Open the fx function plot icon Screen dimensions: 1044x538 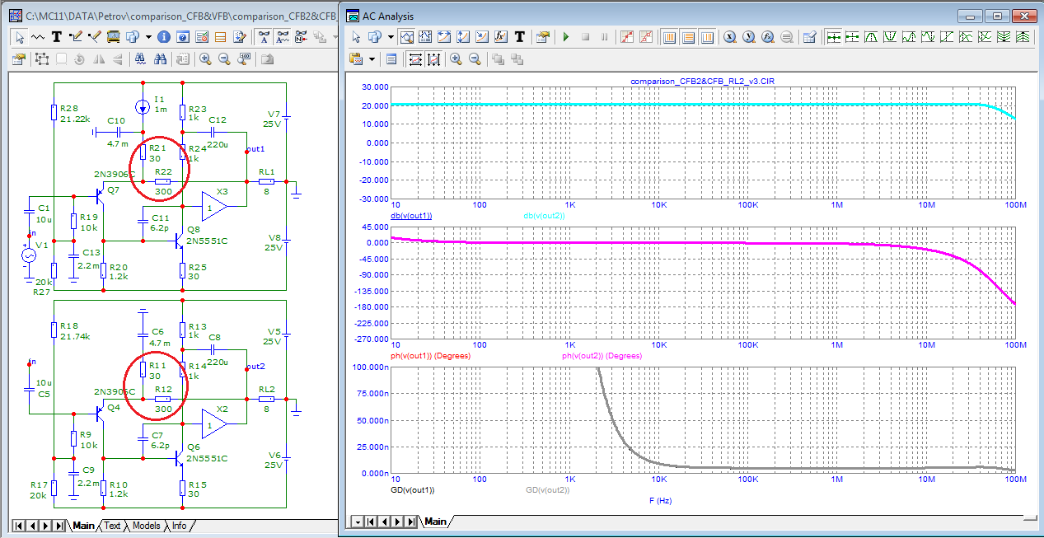pyautogui.click(x=500, y=37)
